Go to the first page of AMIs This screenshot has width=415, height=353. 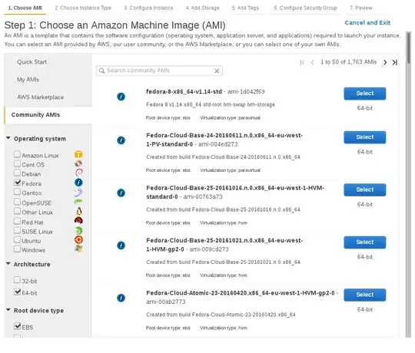302,62
